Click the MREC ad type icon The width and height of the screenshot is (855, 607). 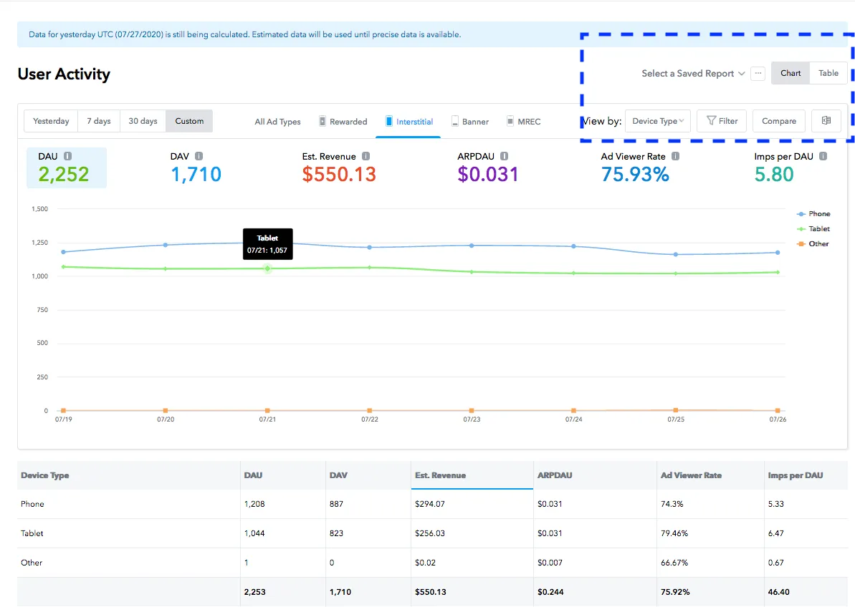510,121
